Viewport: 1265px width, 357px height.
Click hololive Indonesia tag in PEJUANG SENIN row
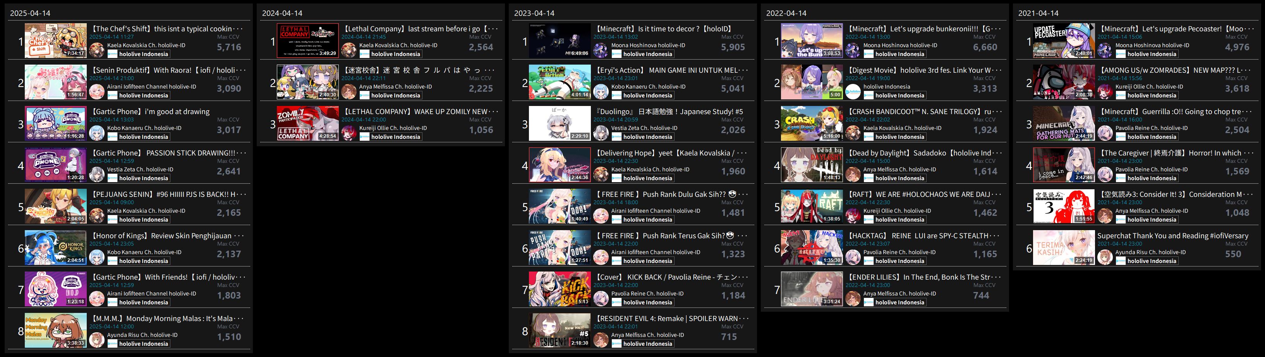(x=139, y=220)
